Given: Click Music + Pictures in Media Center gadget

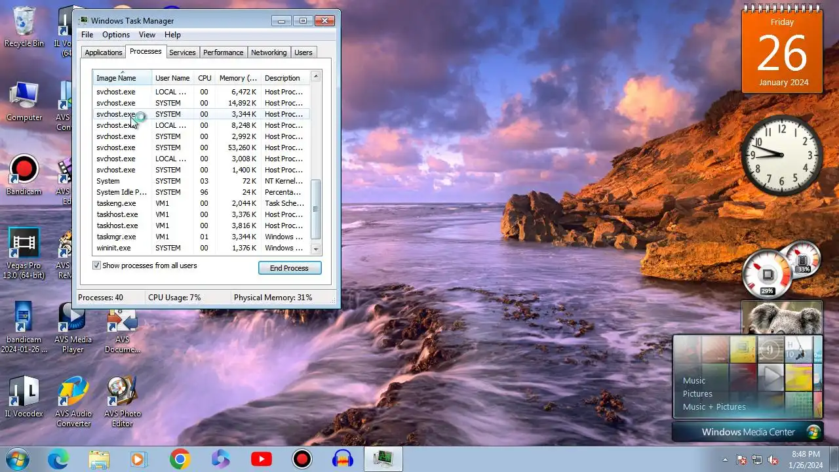Looking at the screenshot, I should 714,406.
